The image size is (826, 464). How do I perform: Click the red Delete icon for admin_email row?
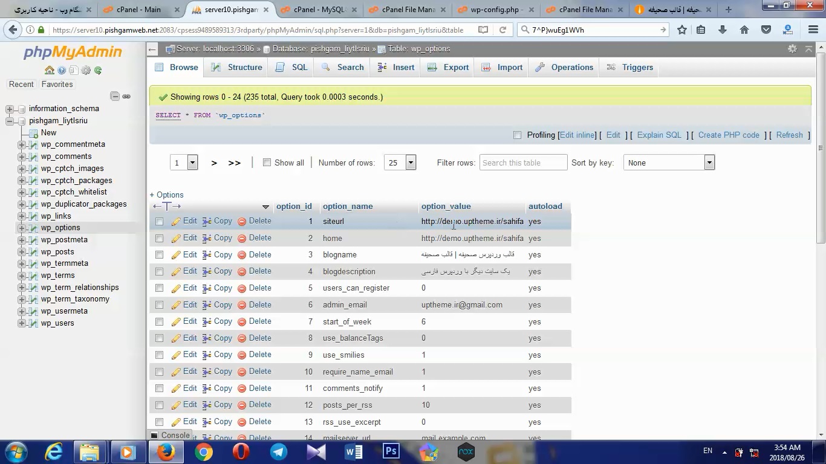click(242, 305)
